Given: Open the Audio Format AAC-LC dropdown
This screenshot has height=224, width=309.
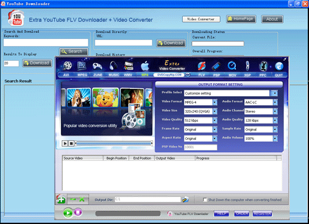Looking at the screenshot, I should 275,102.
